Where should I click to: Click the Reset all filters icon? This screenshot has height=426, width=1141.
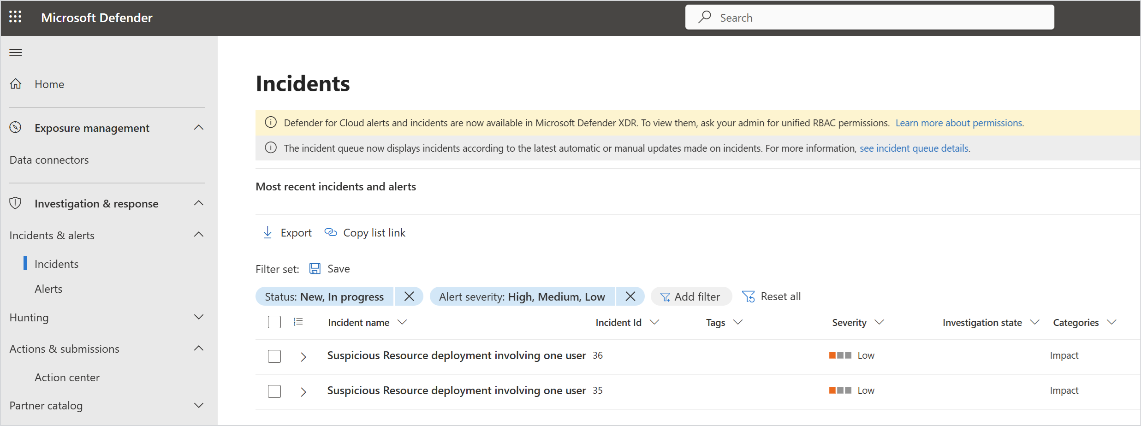click(748, 296)
